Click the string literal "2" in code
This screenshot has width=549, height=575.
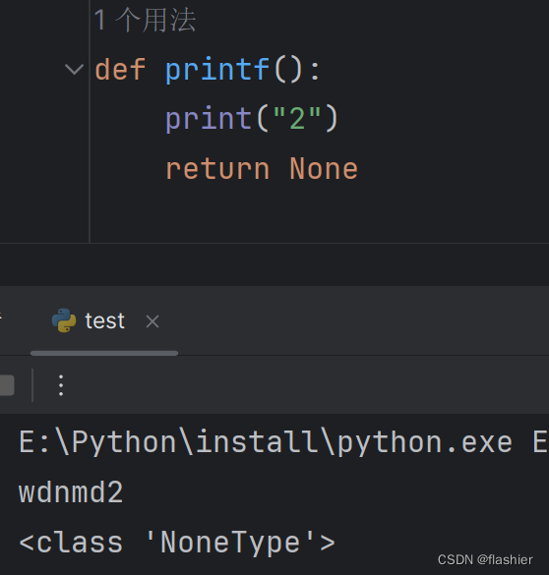(x=297, y=118)
